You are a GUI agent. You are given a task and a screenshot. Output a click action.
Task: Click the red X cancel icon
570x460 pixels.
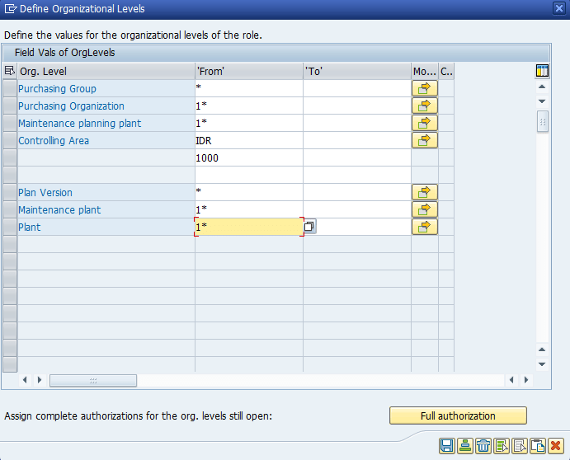coord(556,446)
